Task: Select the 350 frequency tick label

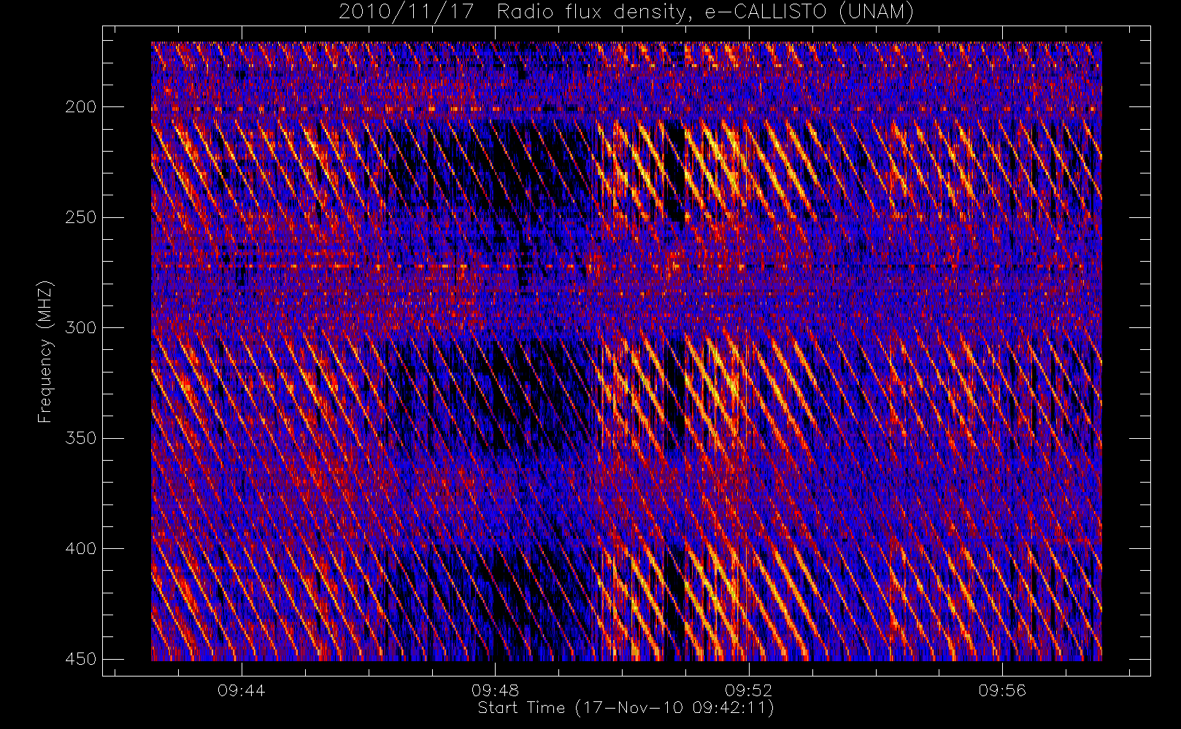Action: [81, 438]
